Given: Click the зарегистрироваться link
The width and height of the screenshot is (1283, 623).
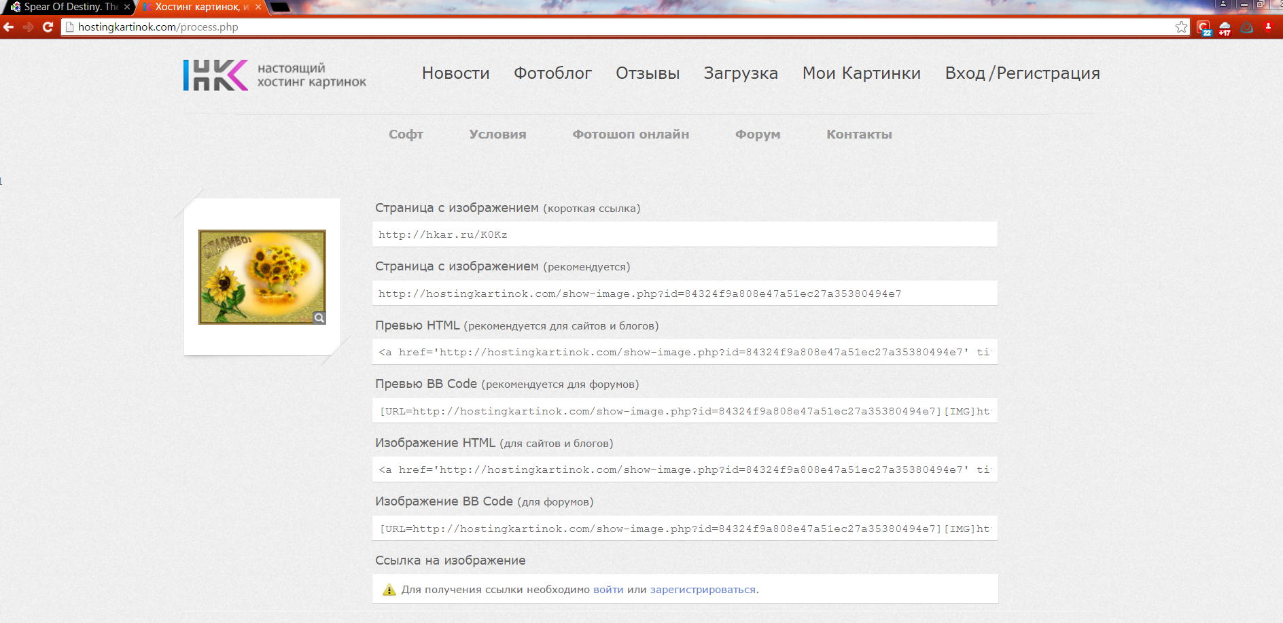Looking at the screenshot, I should tap(703, 590).
